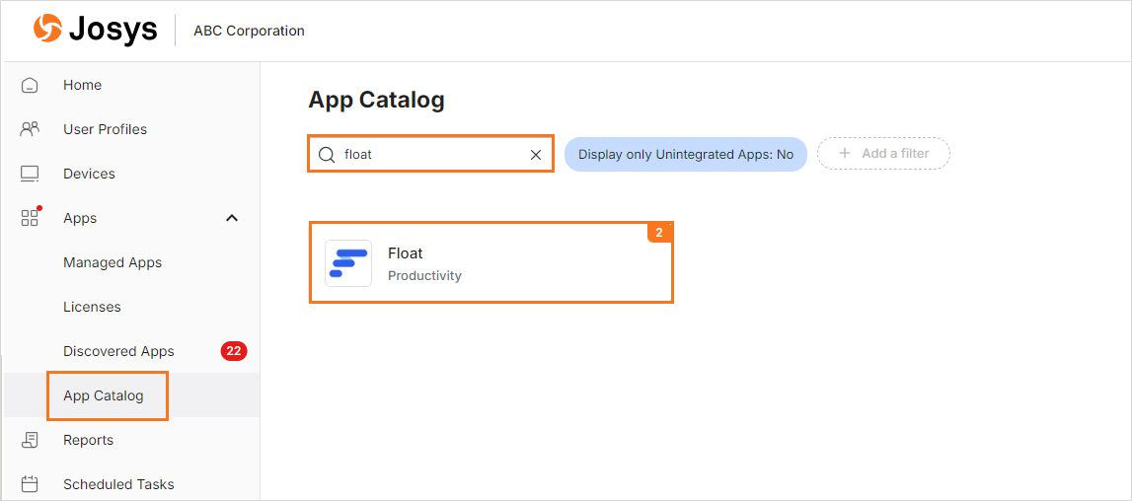The height and width of the screenshot is (501, 1132).
Task: Open Discovered Apps submenu item
Action: pos(119,351)
